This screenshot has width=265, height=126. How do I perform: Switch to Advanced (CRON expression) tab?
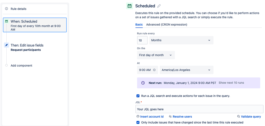(x=167, y=25)
